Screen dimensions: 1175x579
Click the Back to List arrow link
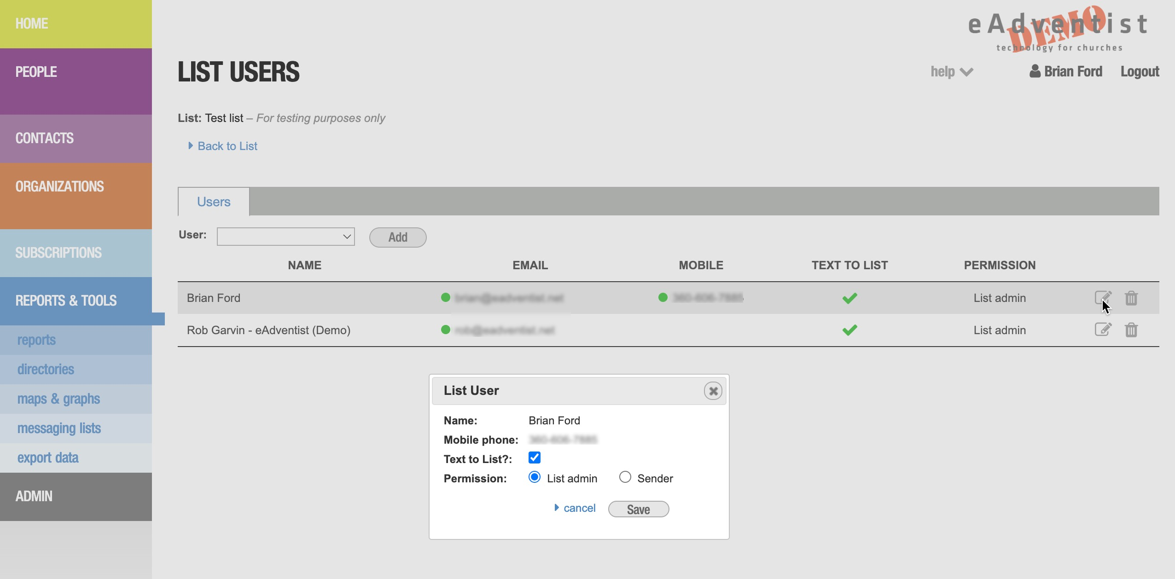pos(227,146)
